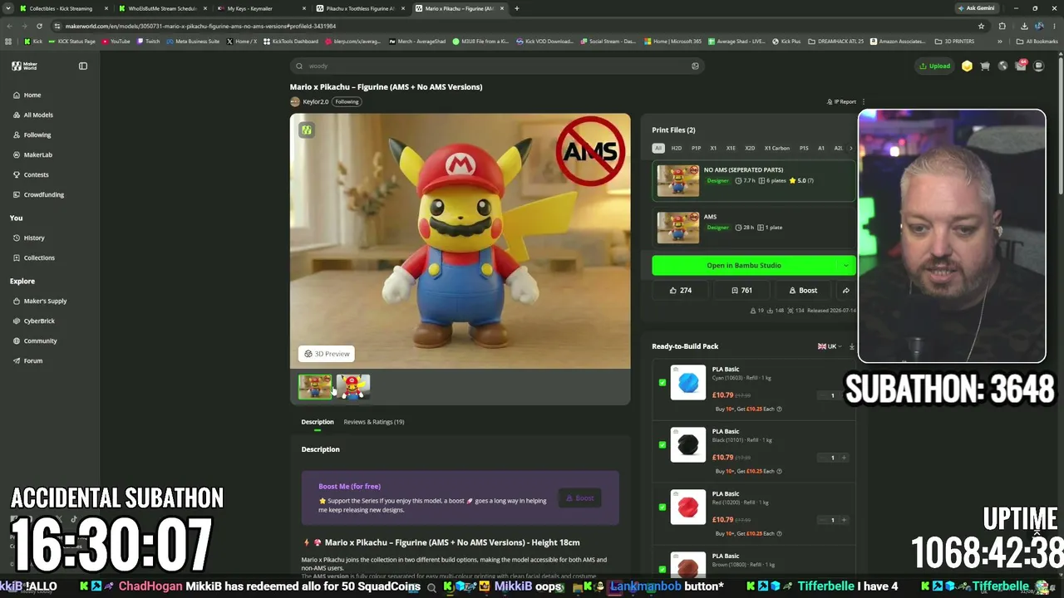
Task: Select the second image thumbnail below preview
Action: (353, 386)
